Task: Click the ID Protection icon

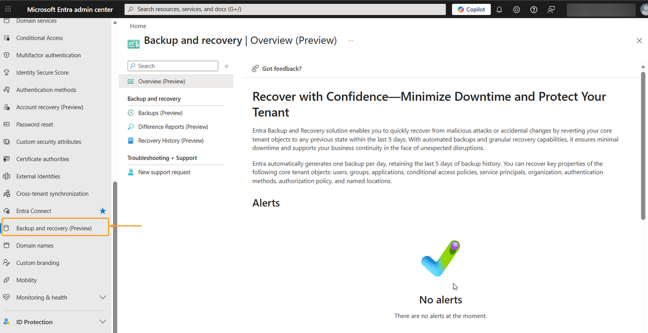Action: coord(6,322)
